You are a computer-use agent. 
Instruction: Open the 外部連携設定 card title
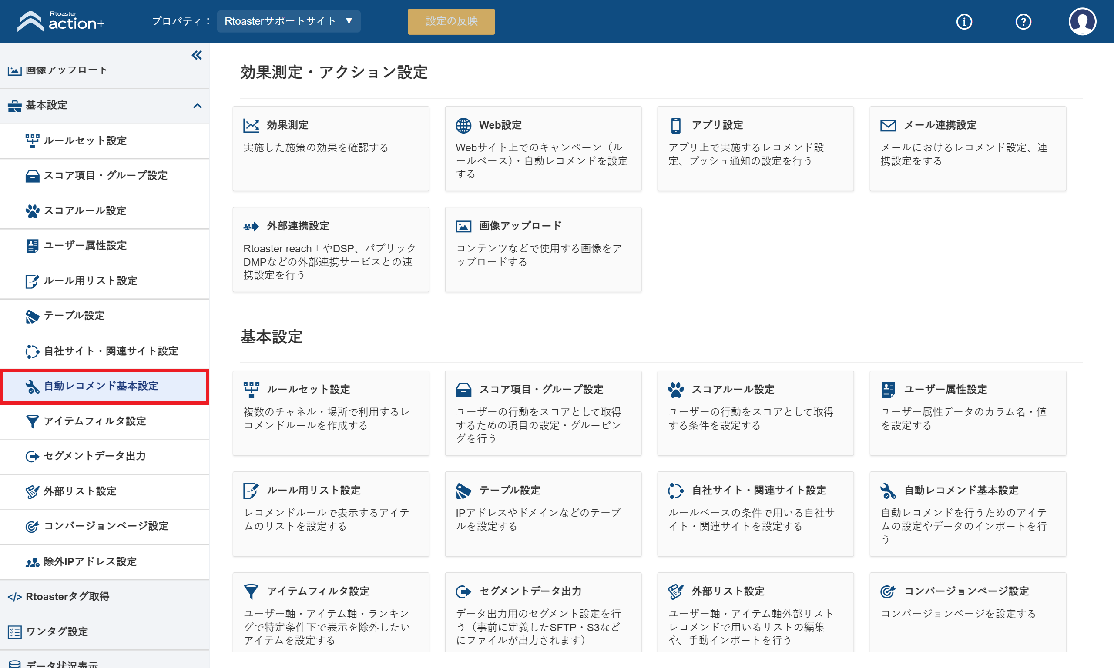coord(298,226)
